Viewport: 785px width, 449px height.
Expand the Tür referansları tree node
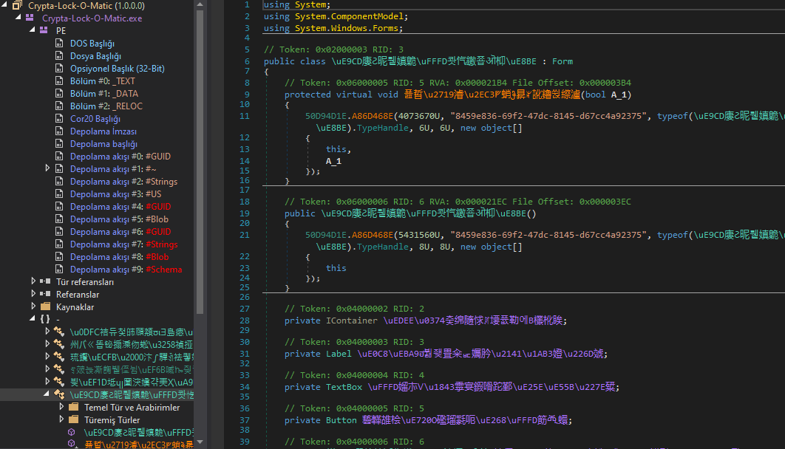(x=33, y=281)
